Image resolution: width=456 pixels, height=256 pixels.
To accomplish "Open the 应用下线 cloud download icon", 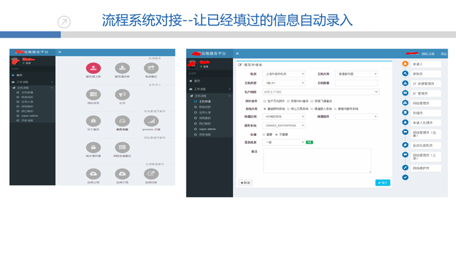I will tap(122, 174).
